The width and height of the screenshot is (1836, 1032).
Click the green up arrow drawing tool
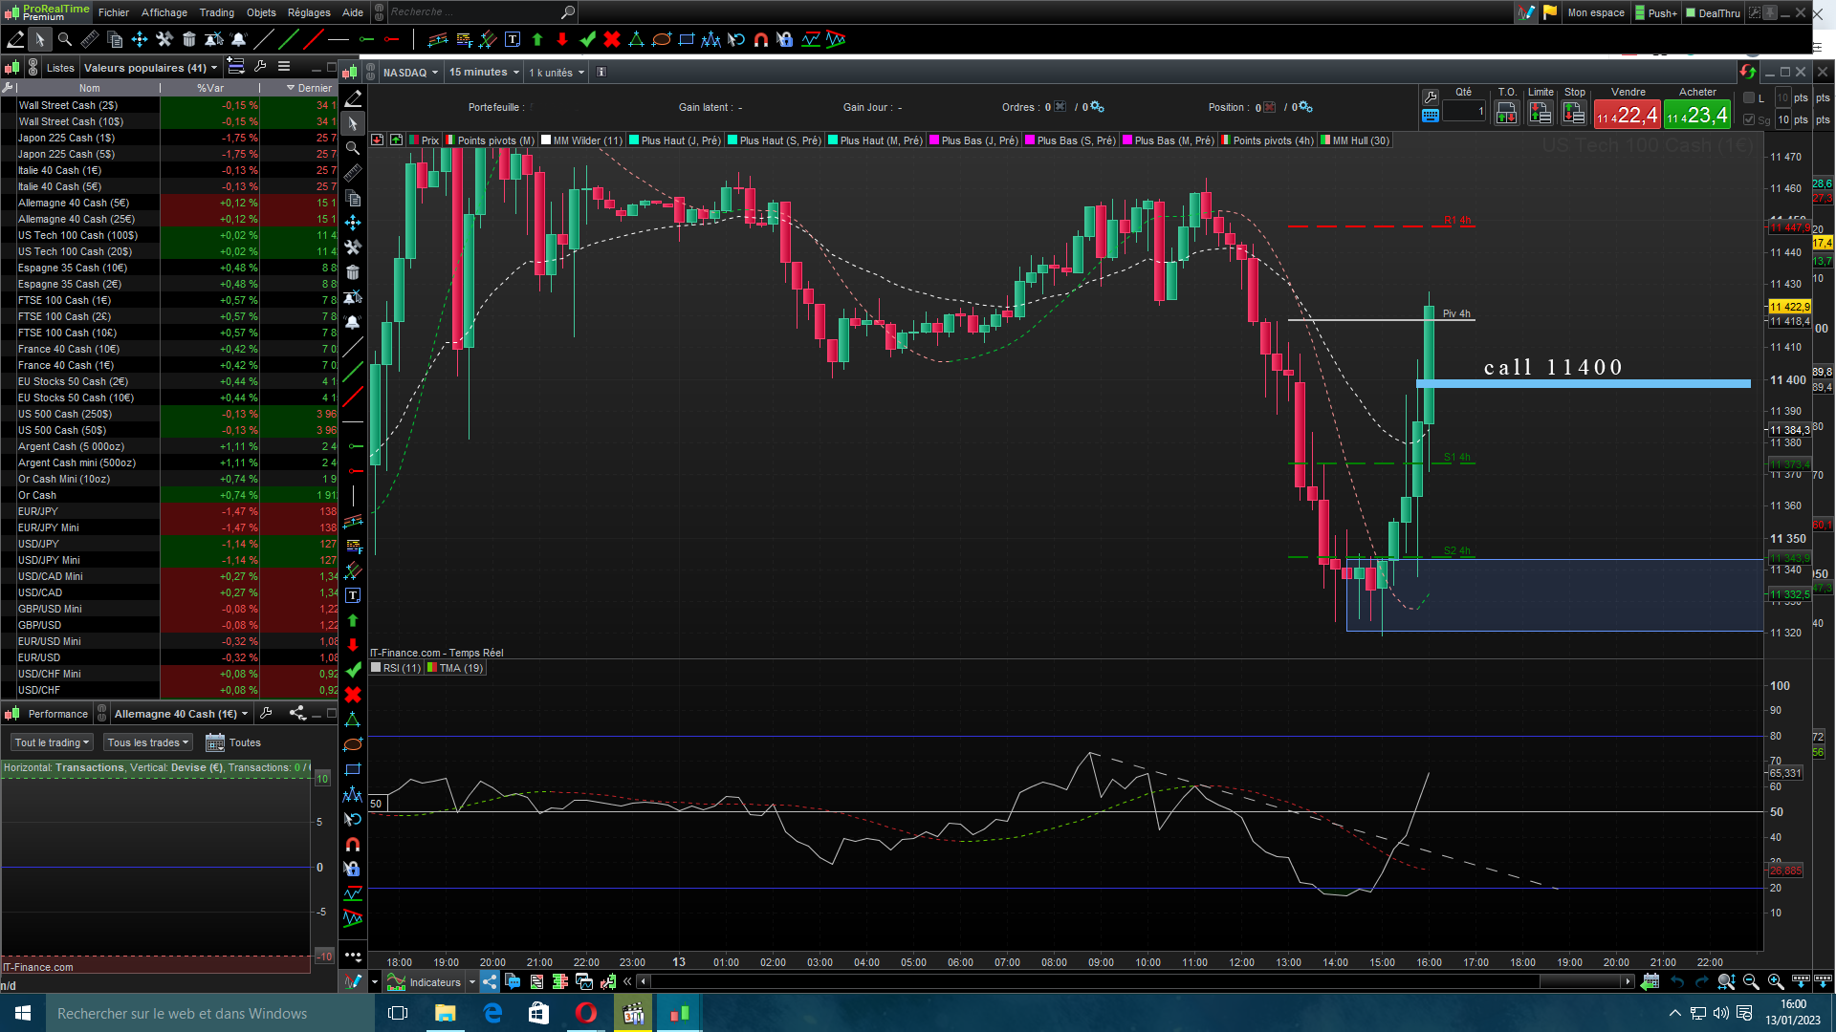coord(537,39)
